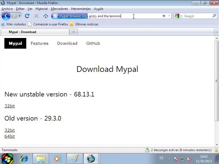Open Windows Media Player from the taskbar
This screenshot has height=164, width=219.
coord(57,159)
